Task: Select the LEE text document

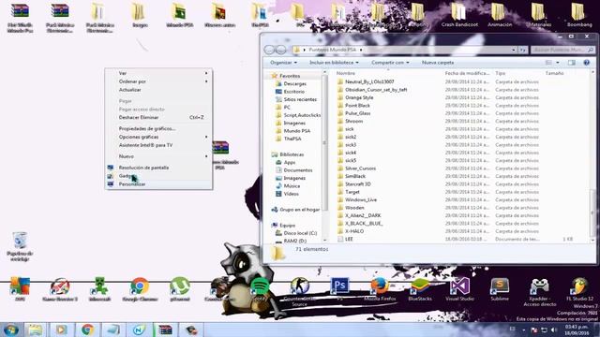Action: [349, 240]
